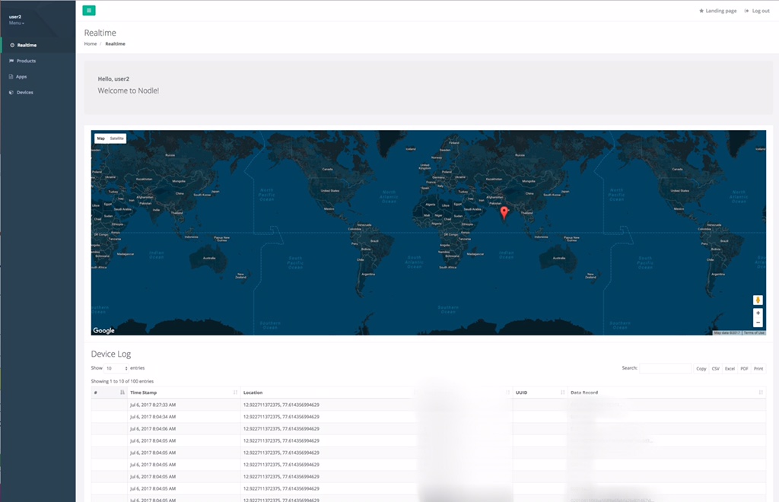779x502 pixels.
Task: Zoom in the map with the plus button
Action: coord(758,313)
